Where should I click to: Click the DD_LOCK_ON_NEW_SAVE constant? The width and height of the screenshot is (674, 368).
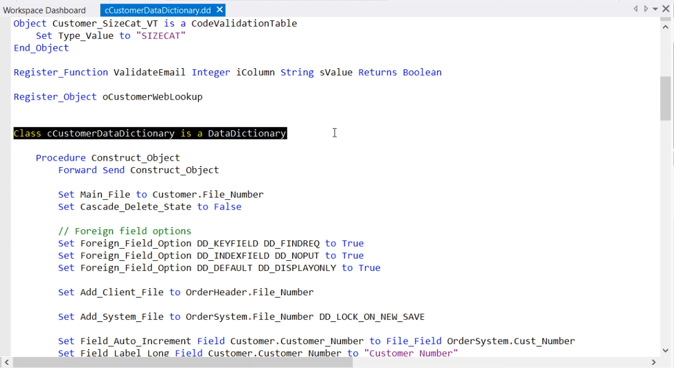coord(372,317)
